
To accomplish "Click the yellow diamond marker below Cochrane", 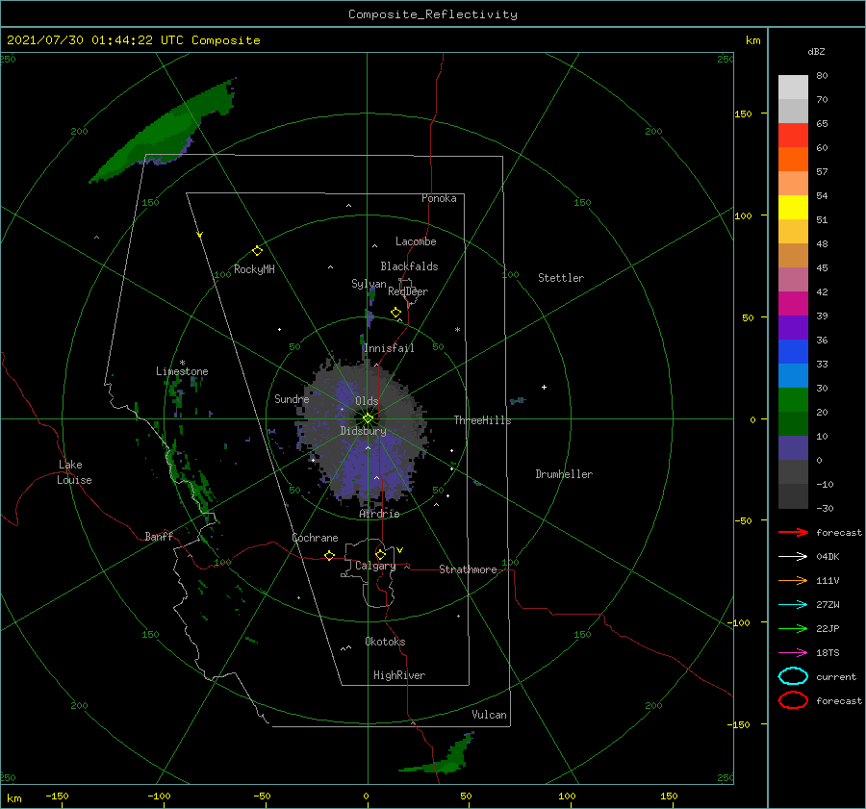I will 330,555.
